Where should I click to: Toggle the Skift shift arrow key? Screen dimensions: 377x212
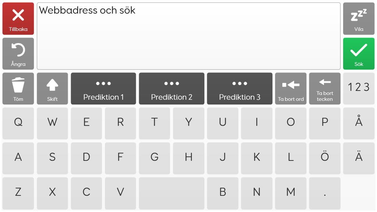point(52,88)
